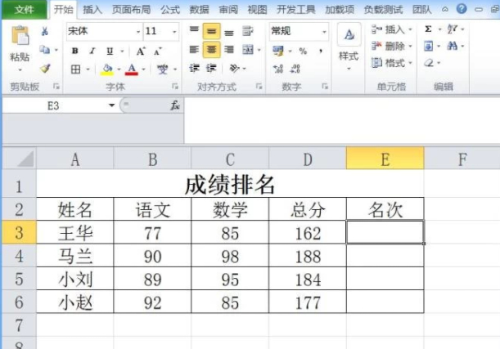Expand the borders dropdown arrow
This screenshot has height=349, width=500.
(88, 69)
